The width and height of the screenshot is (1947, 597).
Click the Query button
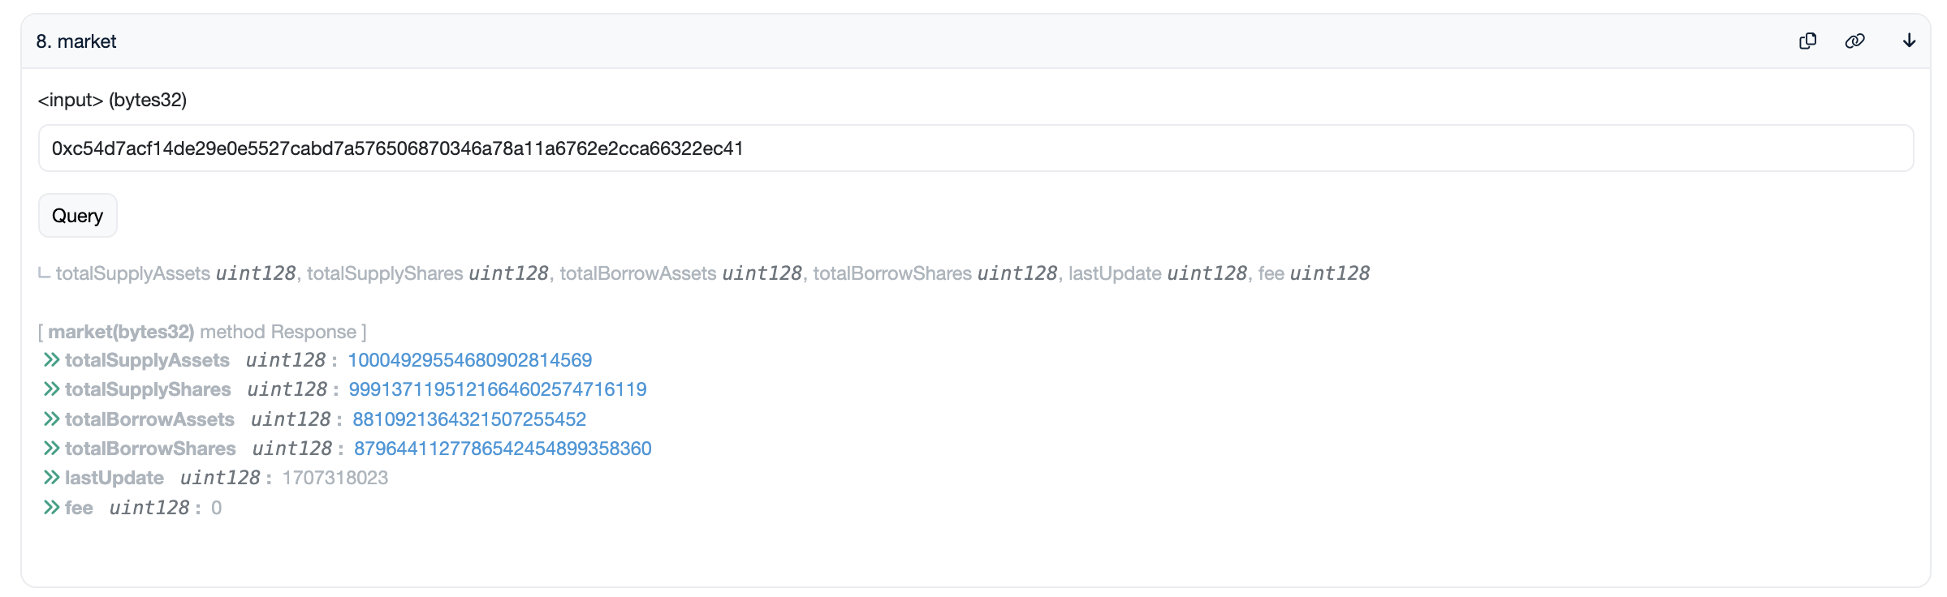[78, 216]
